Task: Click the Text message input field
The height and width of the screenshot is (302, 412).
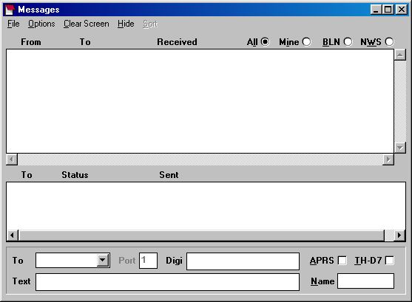Action: pos(167,282)
